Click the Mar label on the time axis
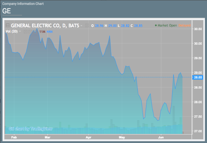 (47, 137)
